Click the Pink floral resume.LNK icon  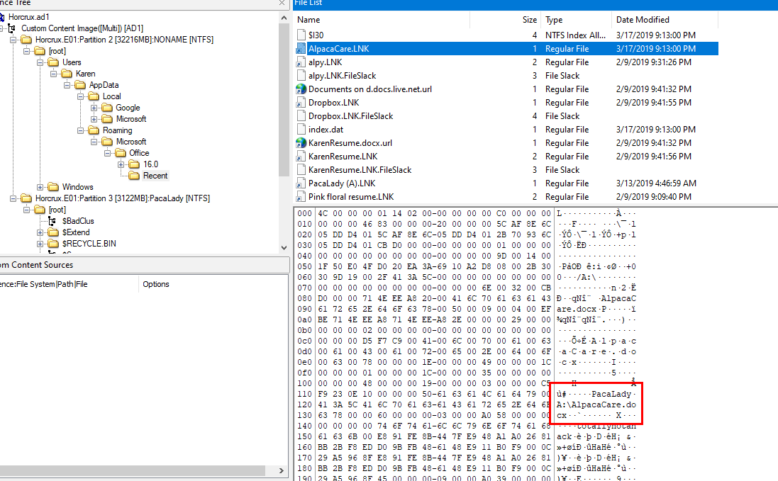pyautogui.click(x=301, y=197)
